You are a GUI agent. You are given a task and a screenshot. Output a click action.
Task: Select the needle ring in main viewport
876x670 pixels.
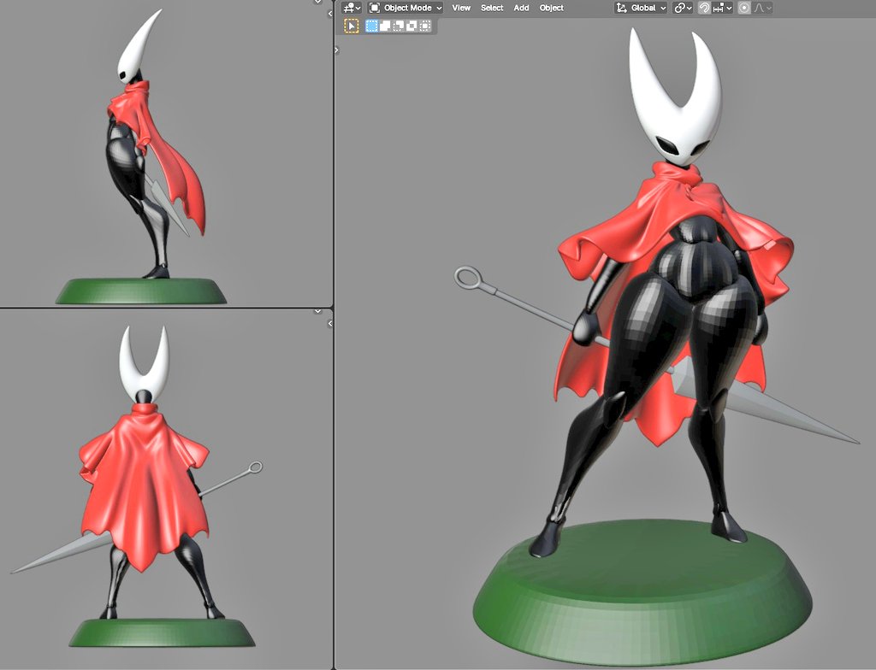point(468,278)
